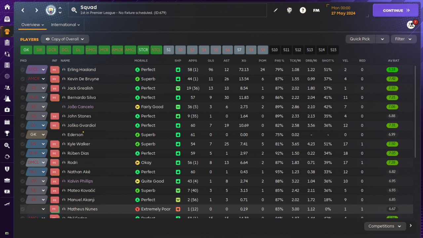Select the Squad shirt icon in the sidebar
The image size is (423, 238).
pos(7,32)
